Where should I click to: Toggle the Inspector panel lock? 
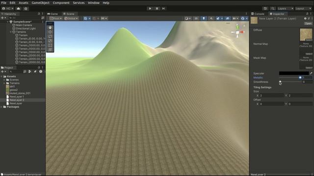[x=307, y=14]
